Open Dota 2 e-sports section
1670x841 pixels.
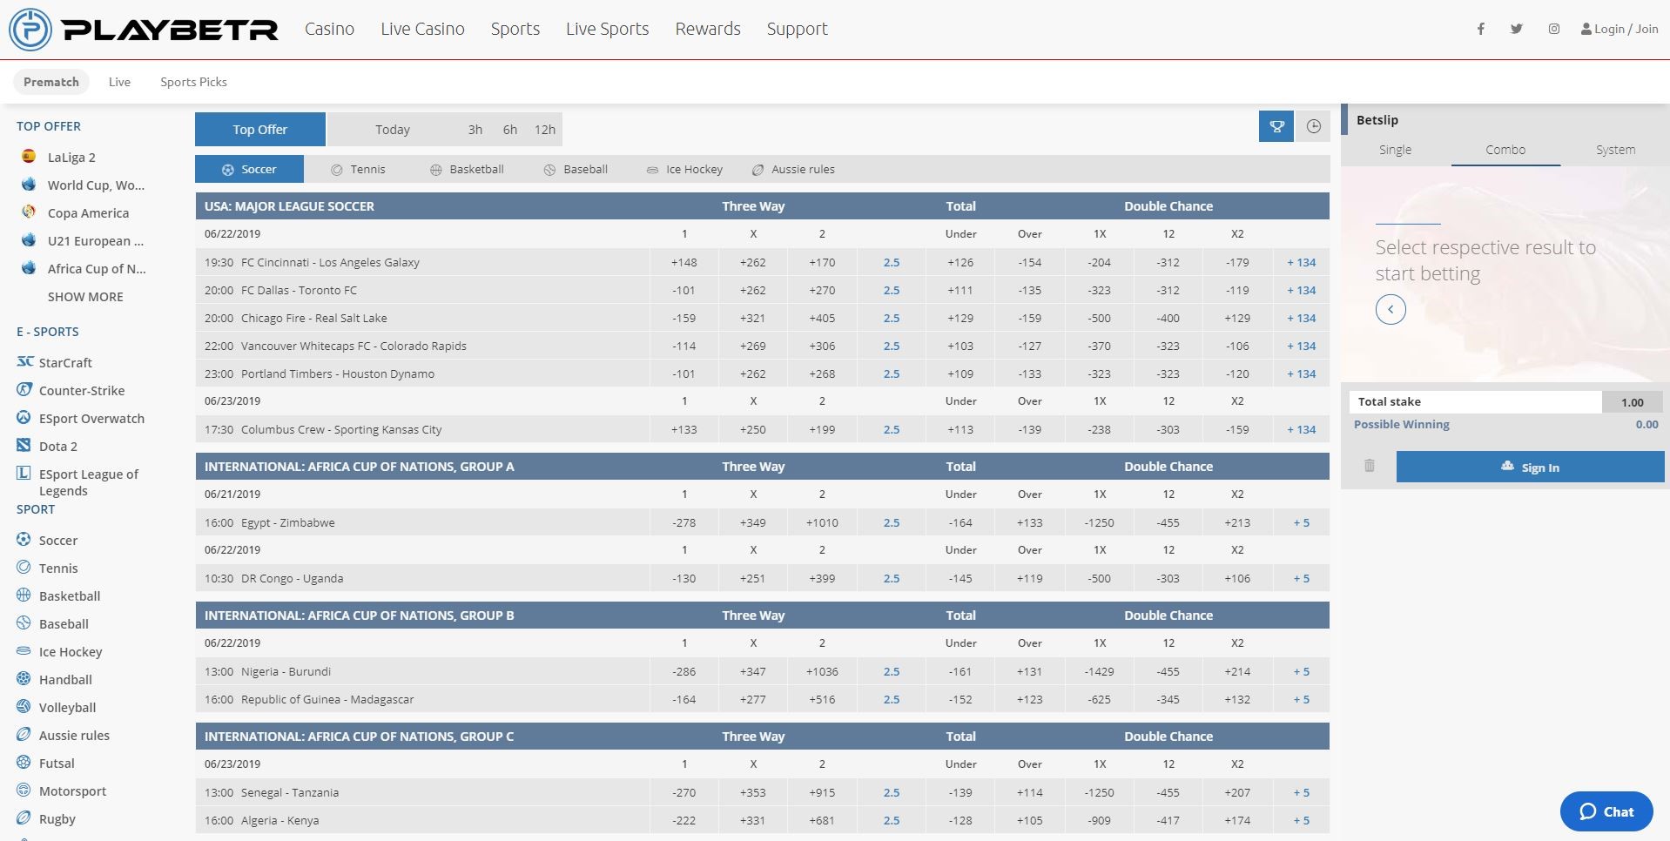click(47, 446)
